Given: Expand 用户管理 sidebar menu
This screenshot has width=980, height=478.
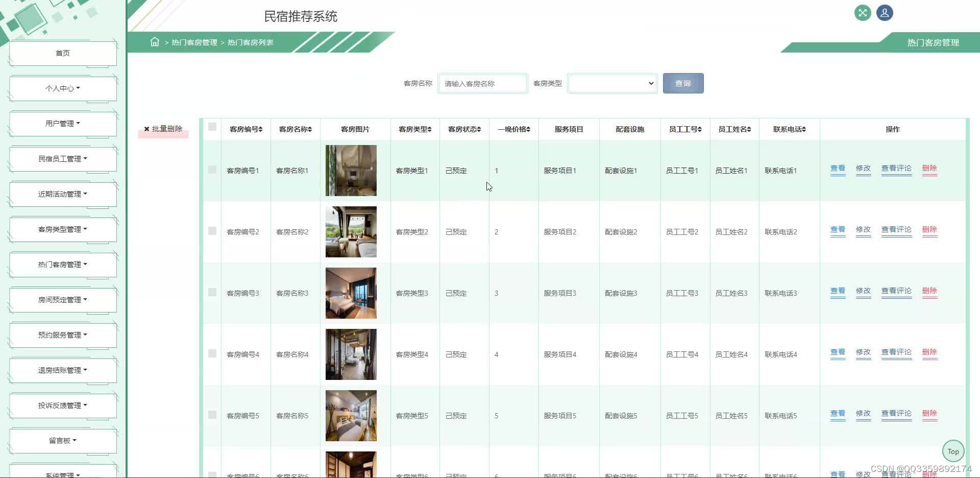Looking at the screenshot, I should (x=63, y=124).
